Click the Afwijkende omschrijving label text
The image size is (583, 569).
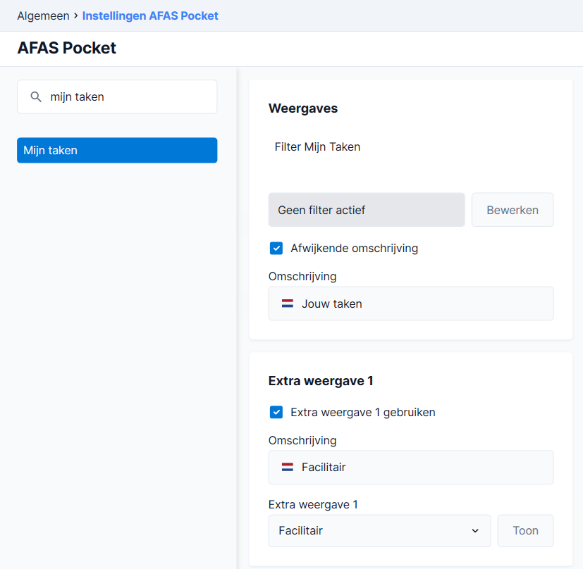[354, 248]
